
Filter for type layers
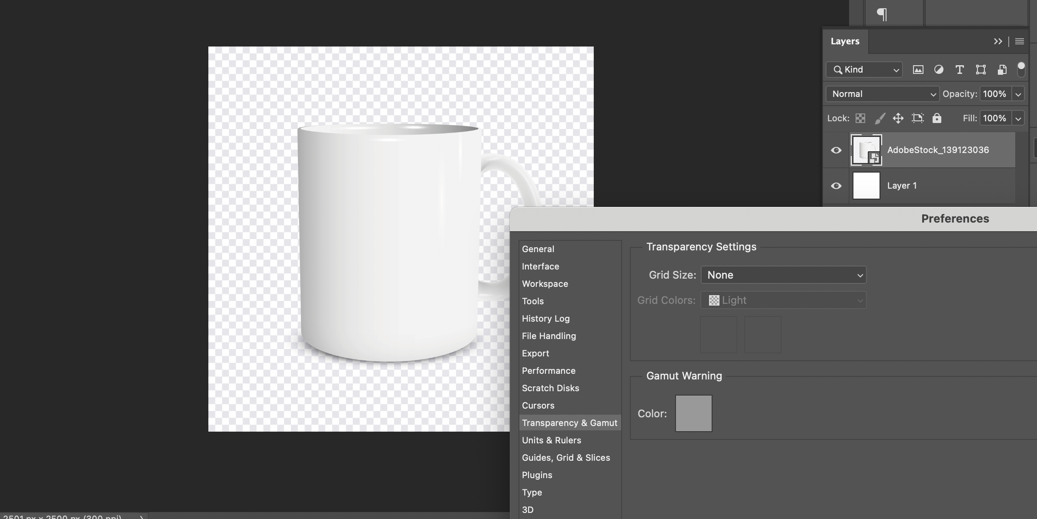click(960, 70)
